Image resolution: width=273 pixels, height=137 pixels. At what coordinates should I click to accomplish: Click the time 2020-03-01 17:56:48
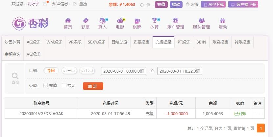(x=111, y=114)
